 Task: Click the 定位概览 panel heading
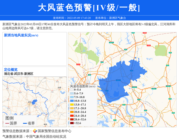[x=11, y=70]
